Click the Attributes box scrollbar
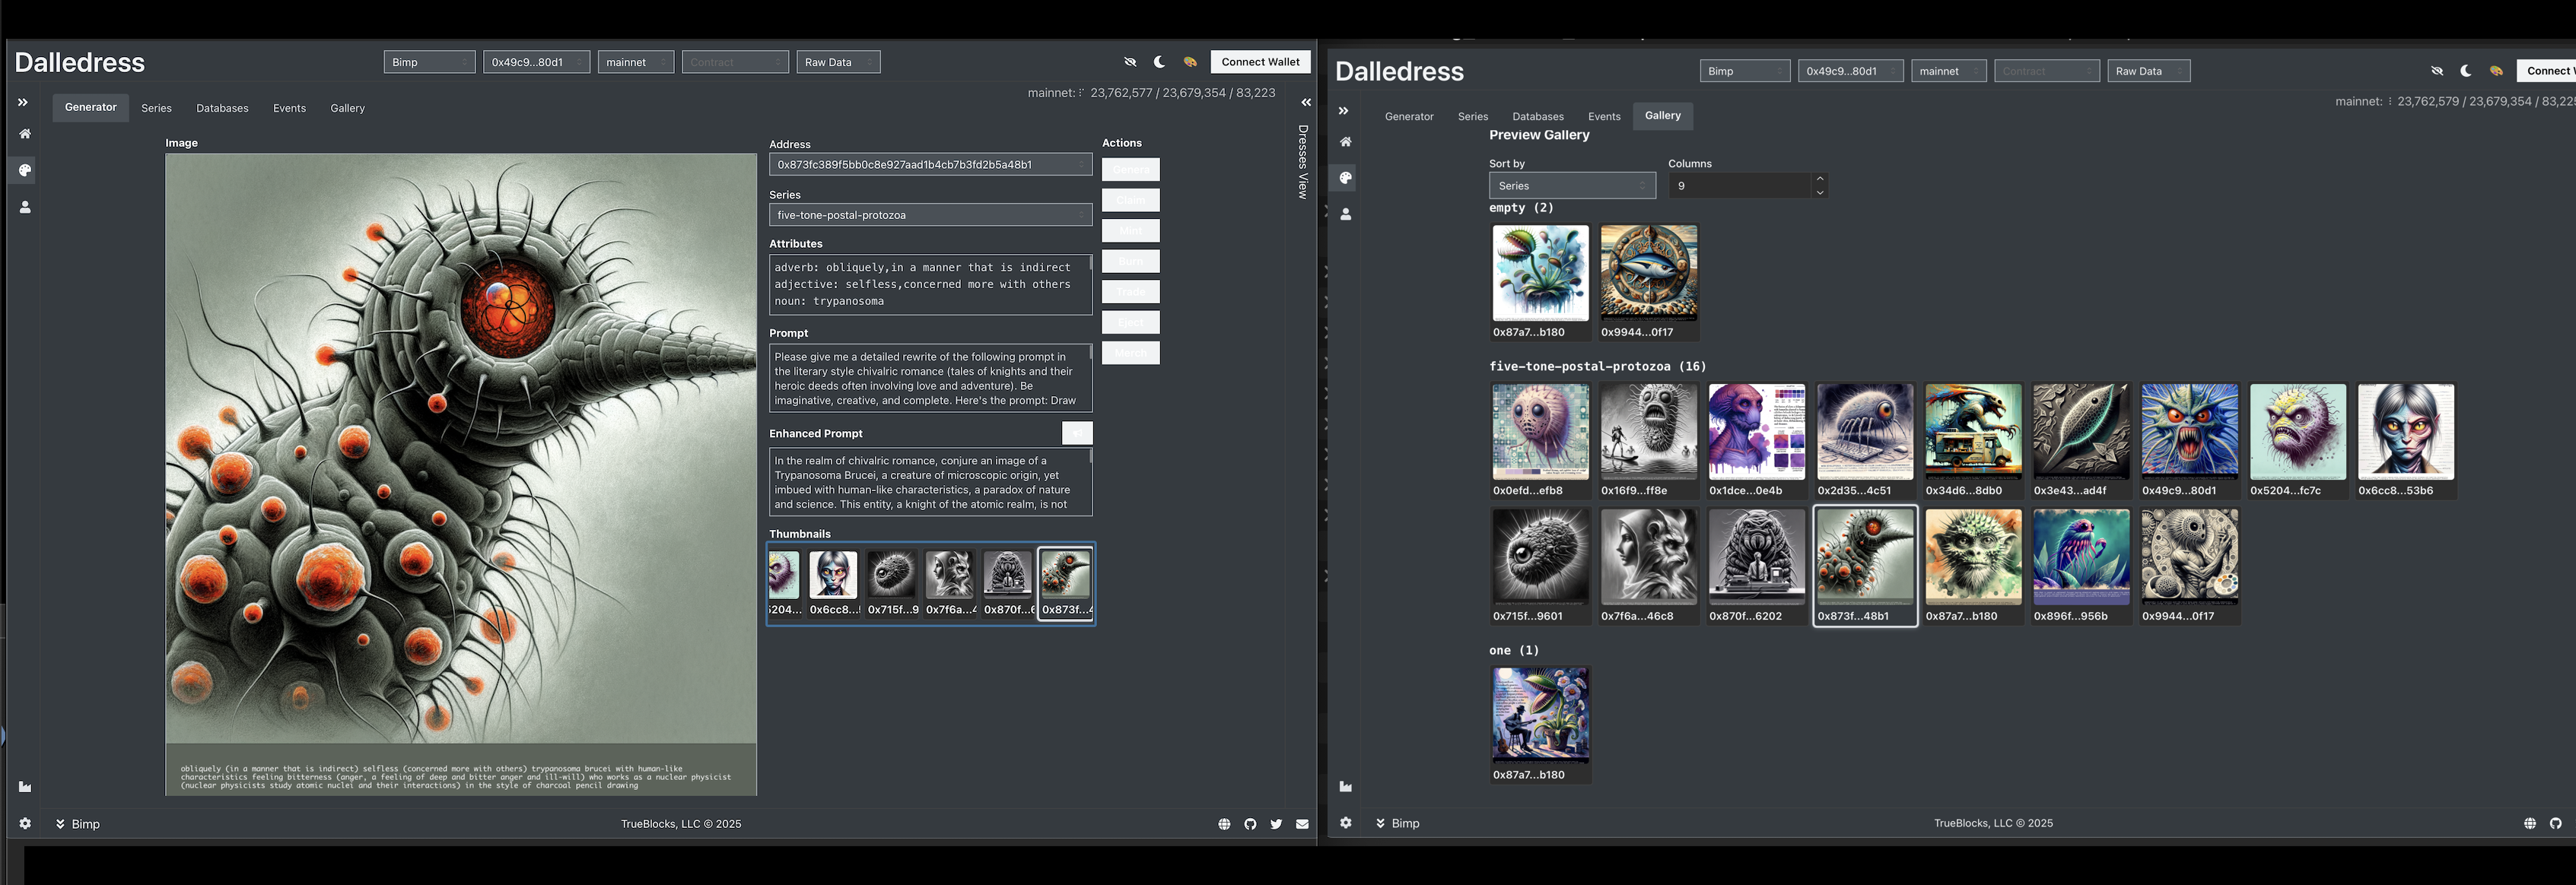The width and height of the screenshot is (2576, 885). (x=1090, y=265)
